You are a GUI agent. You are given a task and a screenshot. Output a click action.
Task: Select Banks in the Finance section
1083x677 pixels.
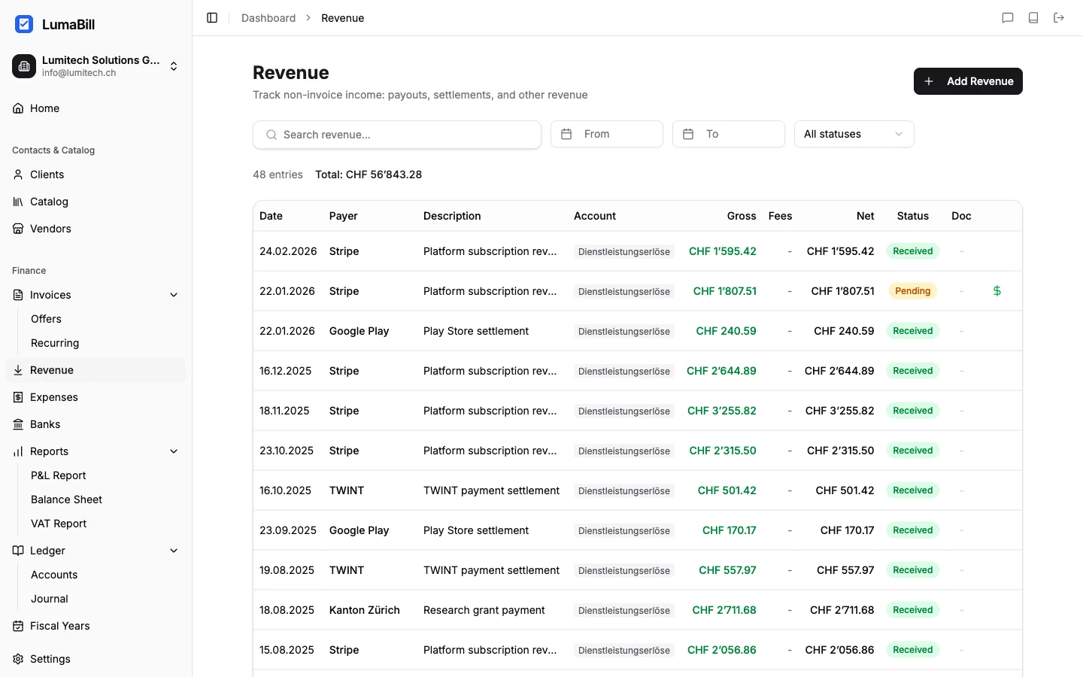[x=44, y=424]
